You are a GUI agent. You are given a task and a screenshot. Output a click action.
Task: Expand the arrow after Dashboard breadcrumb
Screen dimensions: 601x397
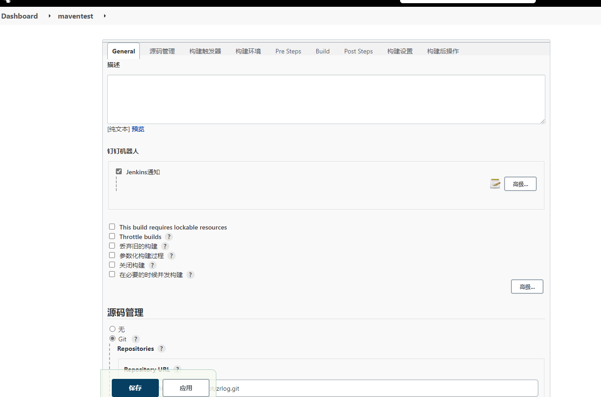pos(49,16)
